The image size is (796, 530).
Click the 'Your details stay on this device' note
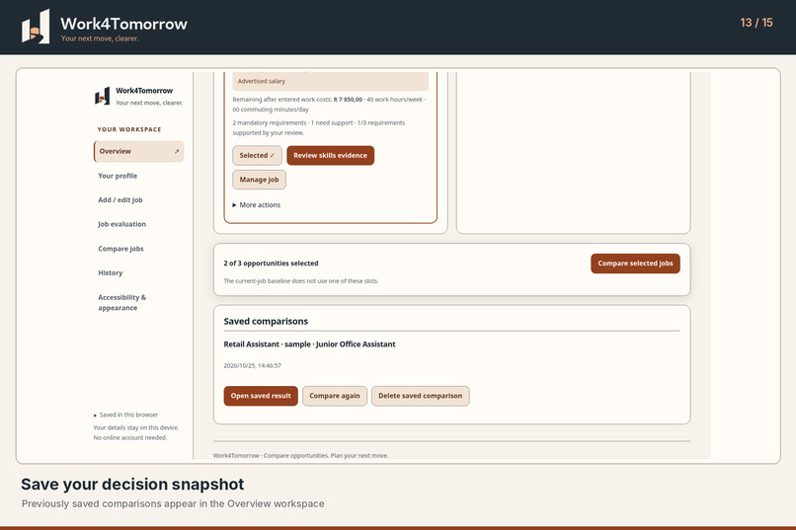136,432
